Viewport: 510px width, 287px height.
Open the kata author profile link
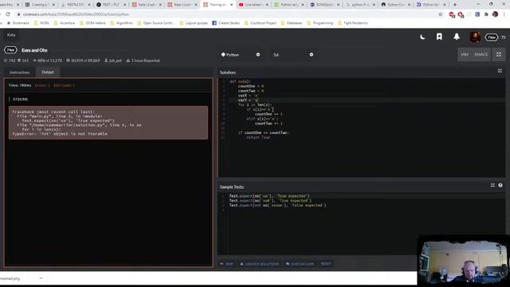coord(113,61)
